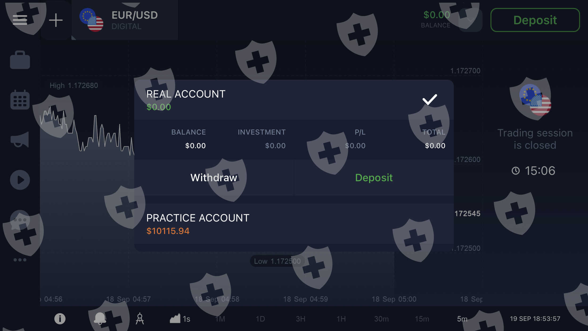Screen dimensions: 588x331
Task: Open price alerts bell icon
Action: (x=100, y=319)
